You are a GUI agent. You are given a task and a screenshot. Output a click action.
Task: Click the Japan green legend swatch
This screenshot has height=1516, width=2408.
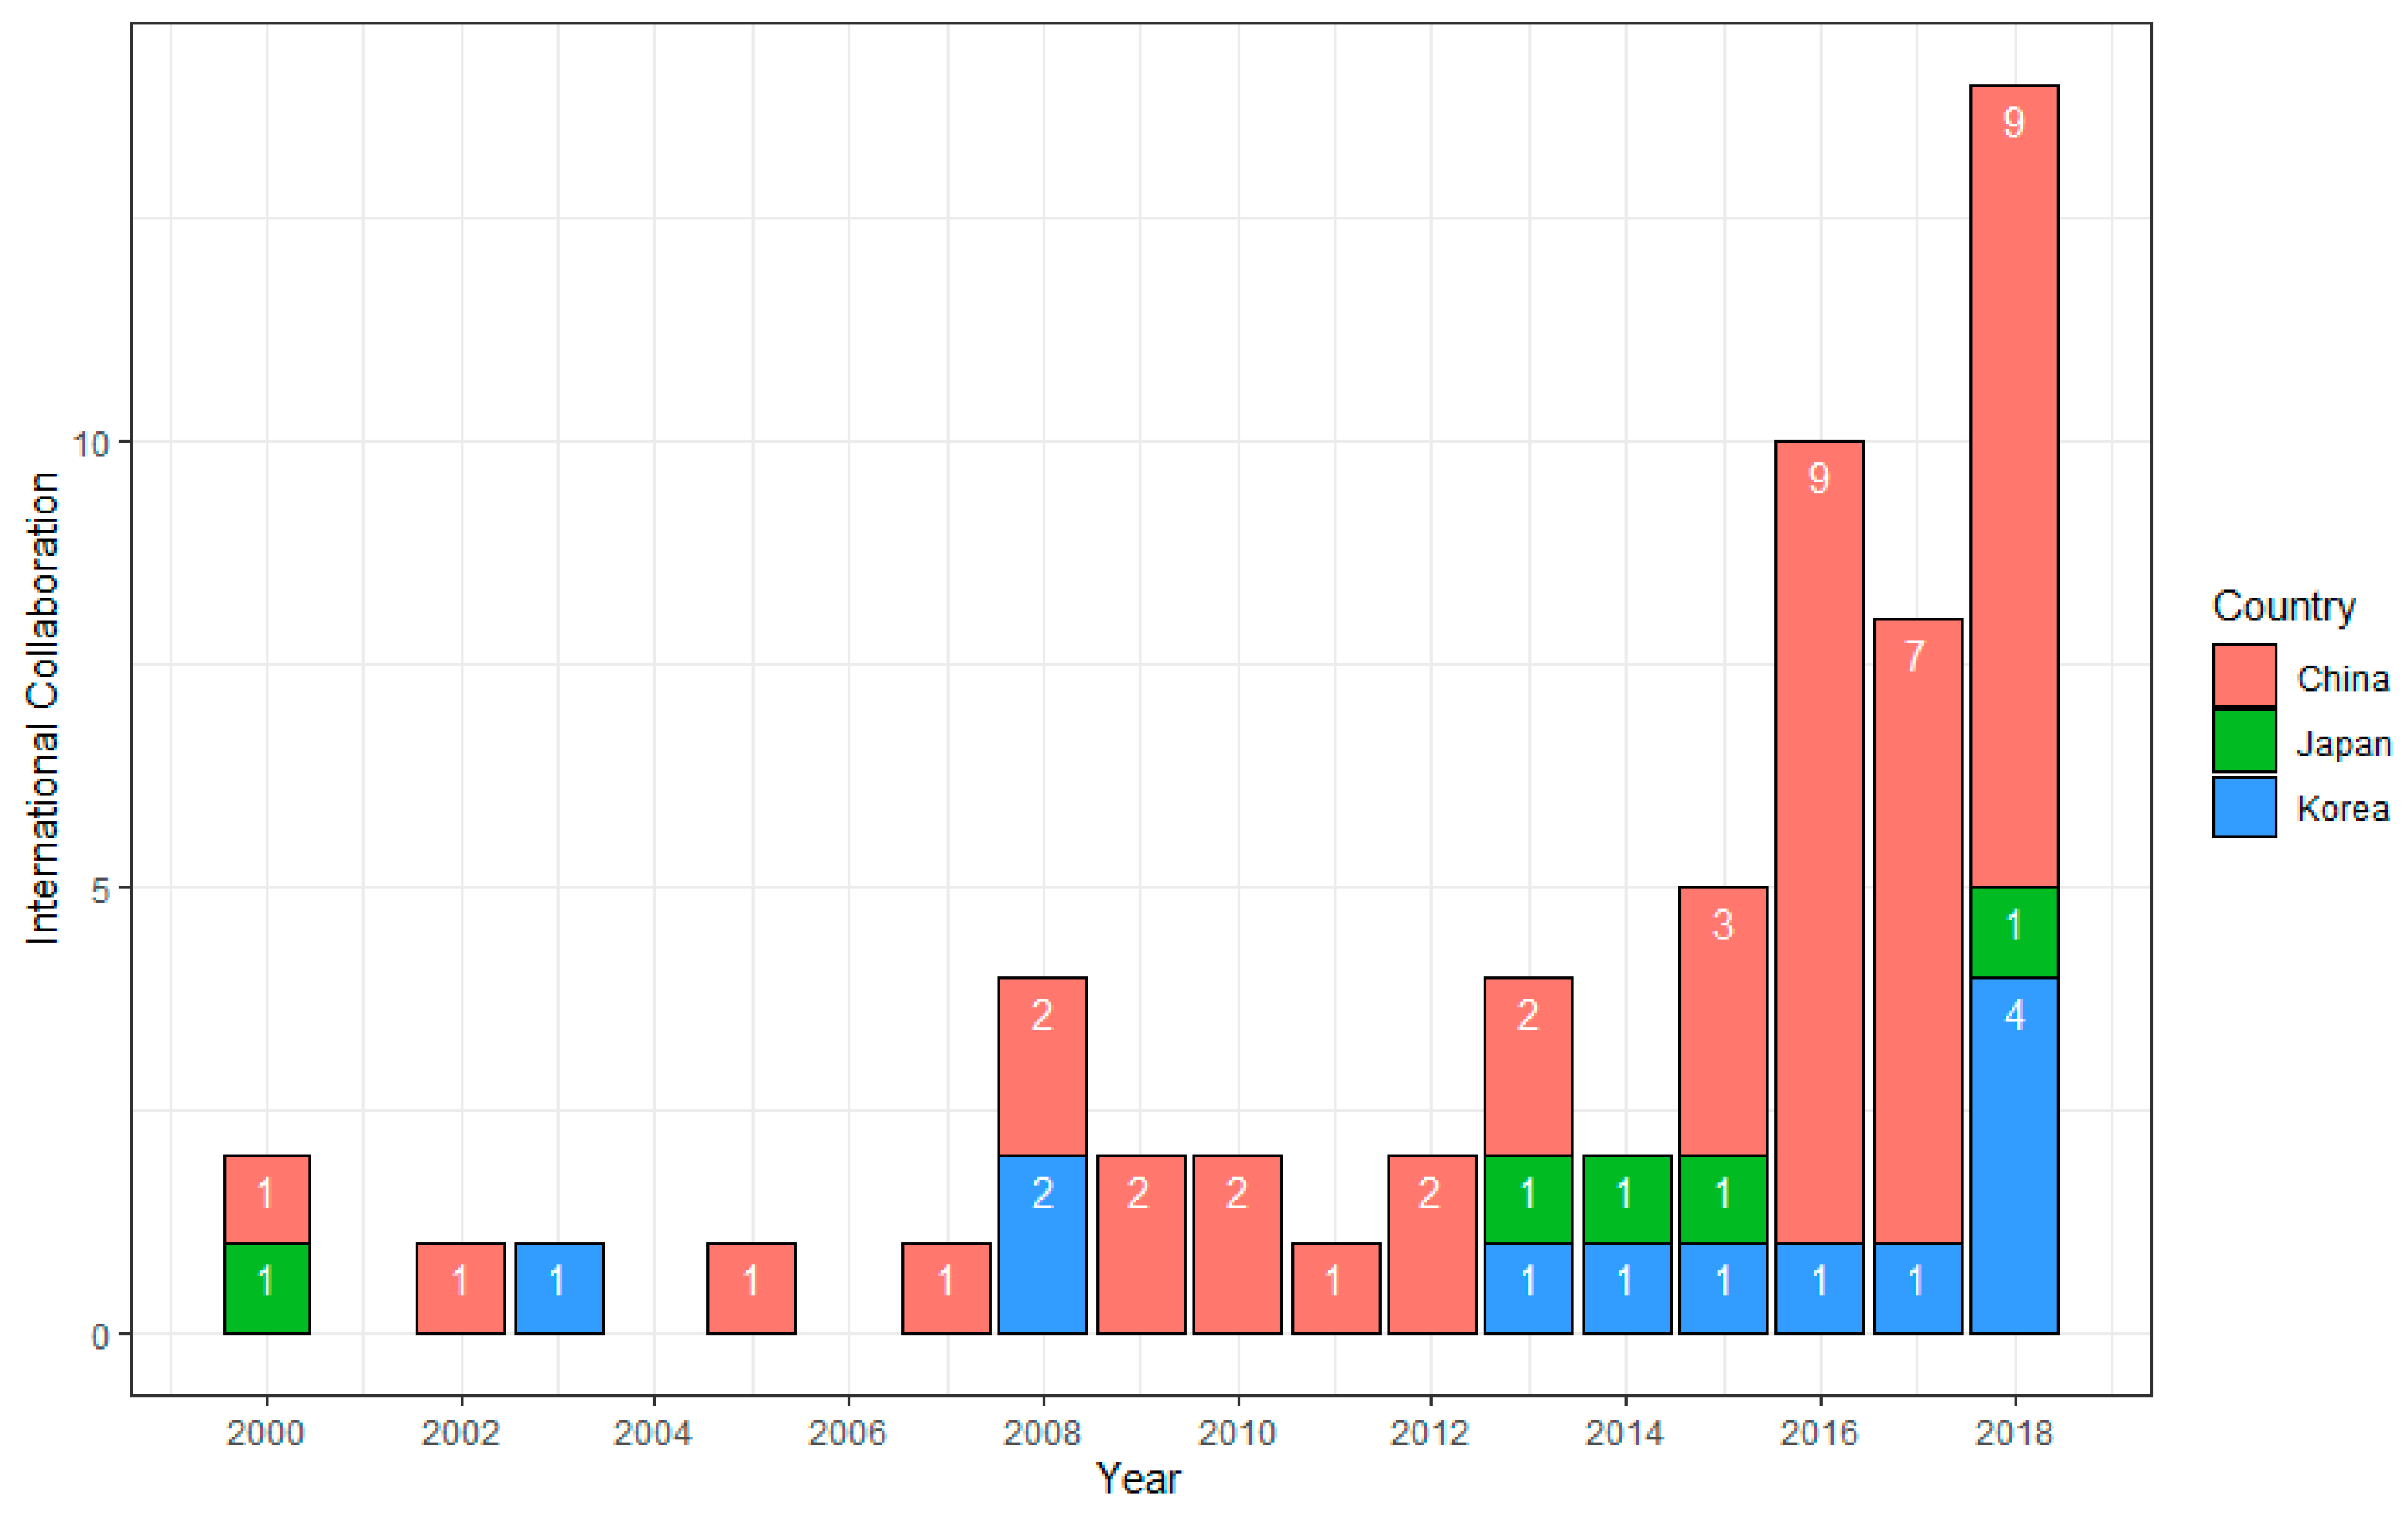coord(2244,740)
